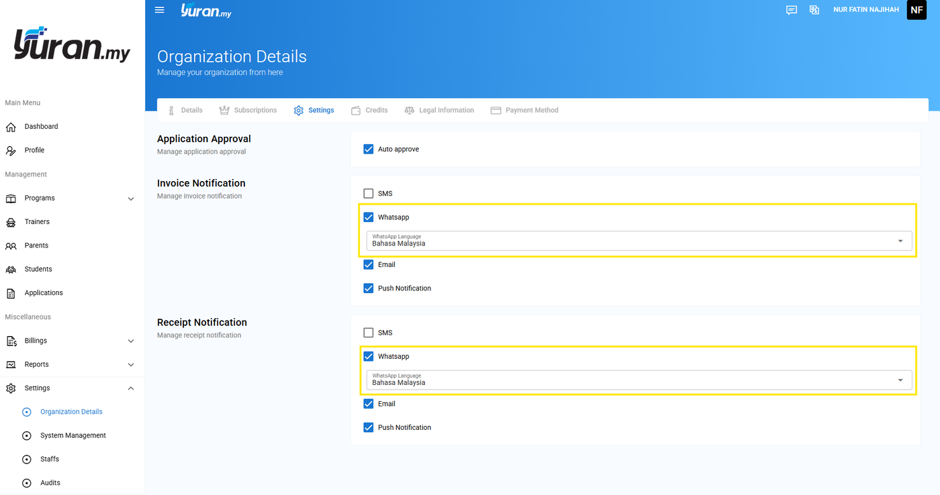Expand the Billings submenu chevron
This screenshot has width=940, height=495.
[131, 341]
